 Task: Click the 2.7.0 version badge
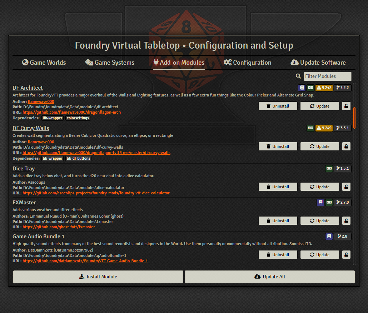342,202
